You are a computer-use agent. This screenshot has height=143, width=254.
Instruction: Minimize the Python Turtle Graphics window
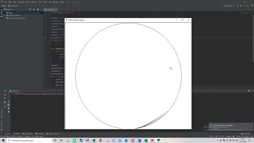tap(176, 20)
